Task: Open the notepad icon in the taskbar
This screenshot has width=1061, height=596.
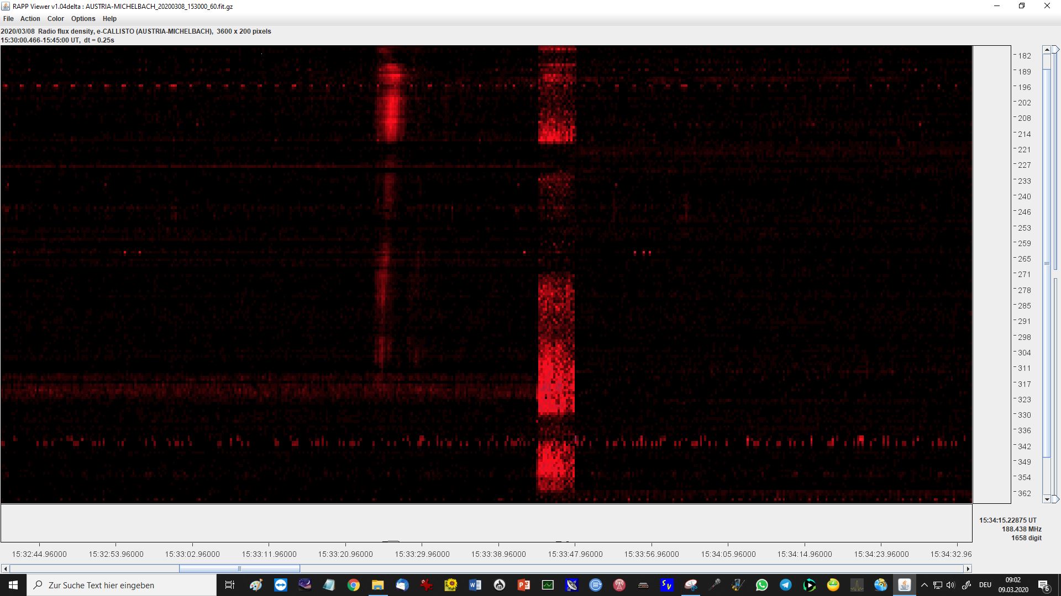Action: tap(329, 585)
